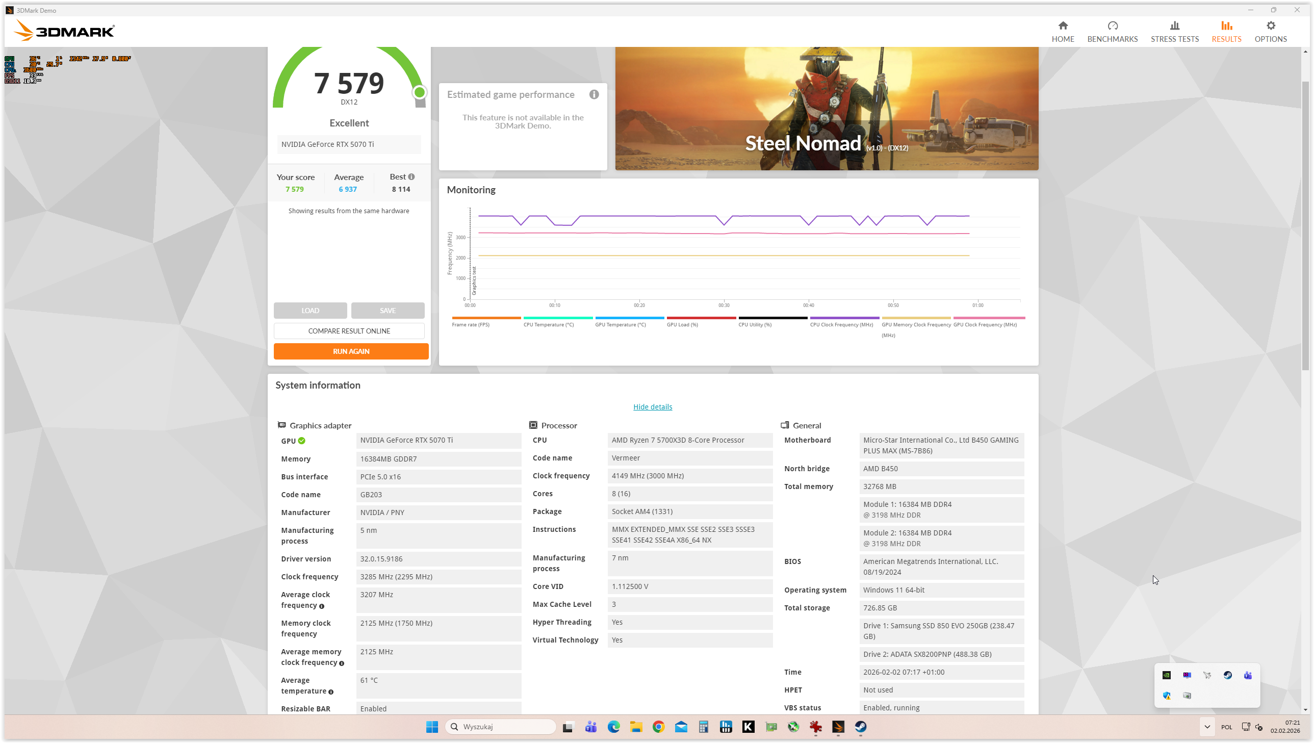Click the green GPU verified checkmark icon
Image resolution: width=1314 pixels, height=743 pixels.
pos(301,441)
